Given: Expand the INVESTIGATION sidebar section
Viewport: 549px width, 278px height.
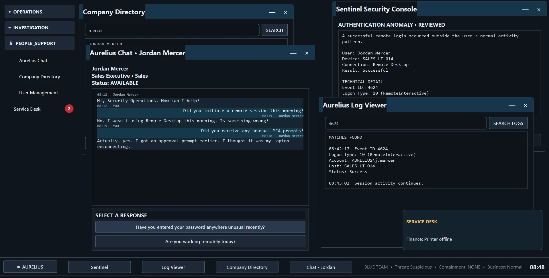Looking at the screenshot, I should point(40,28).
